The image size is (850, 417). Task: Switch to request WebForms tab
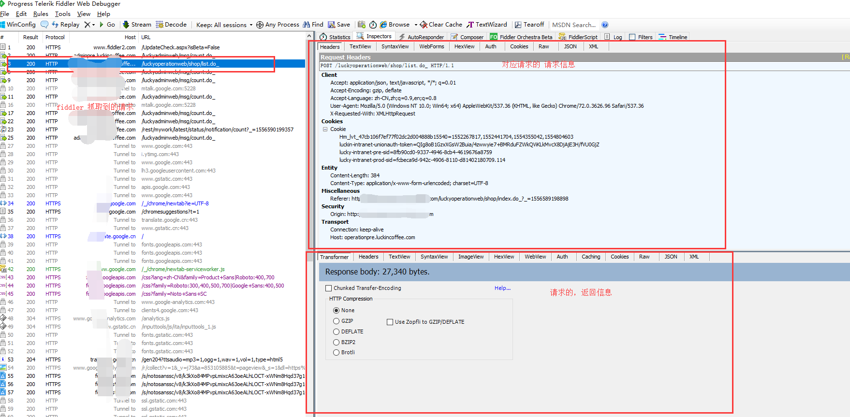click(x=431, y=46)
